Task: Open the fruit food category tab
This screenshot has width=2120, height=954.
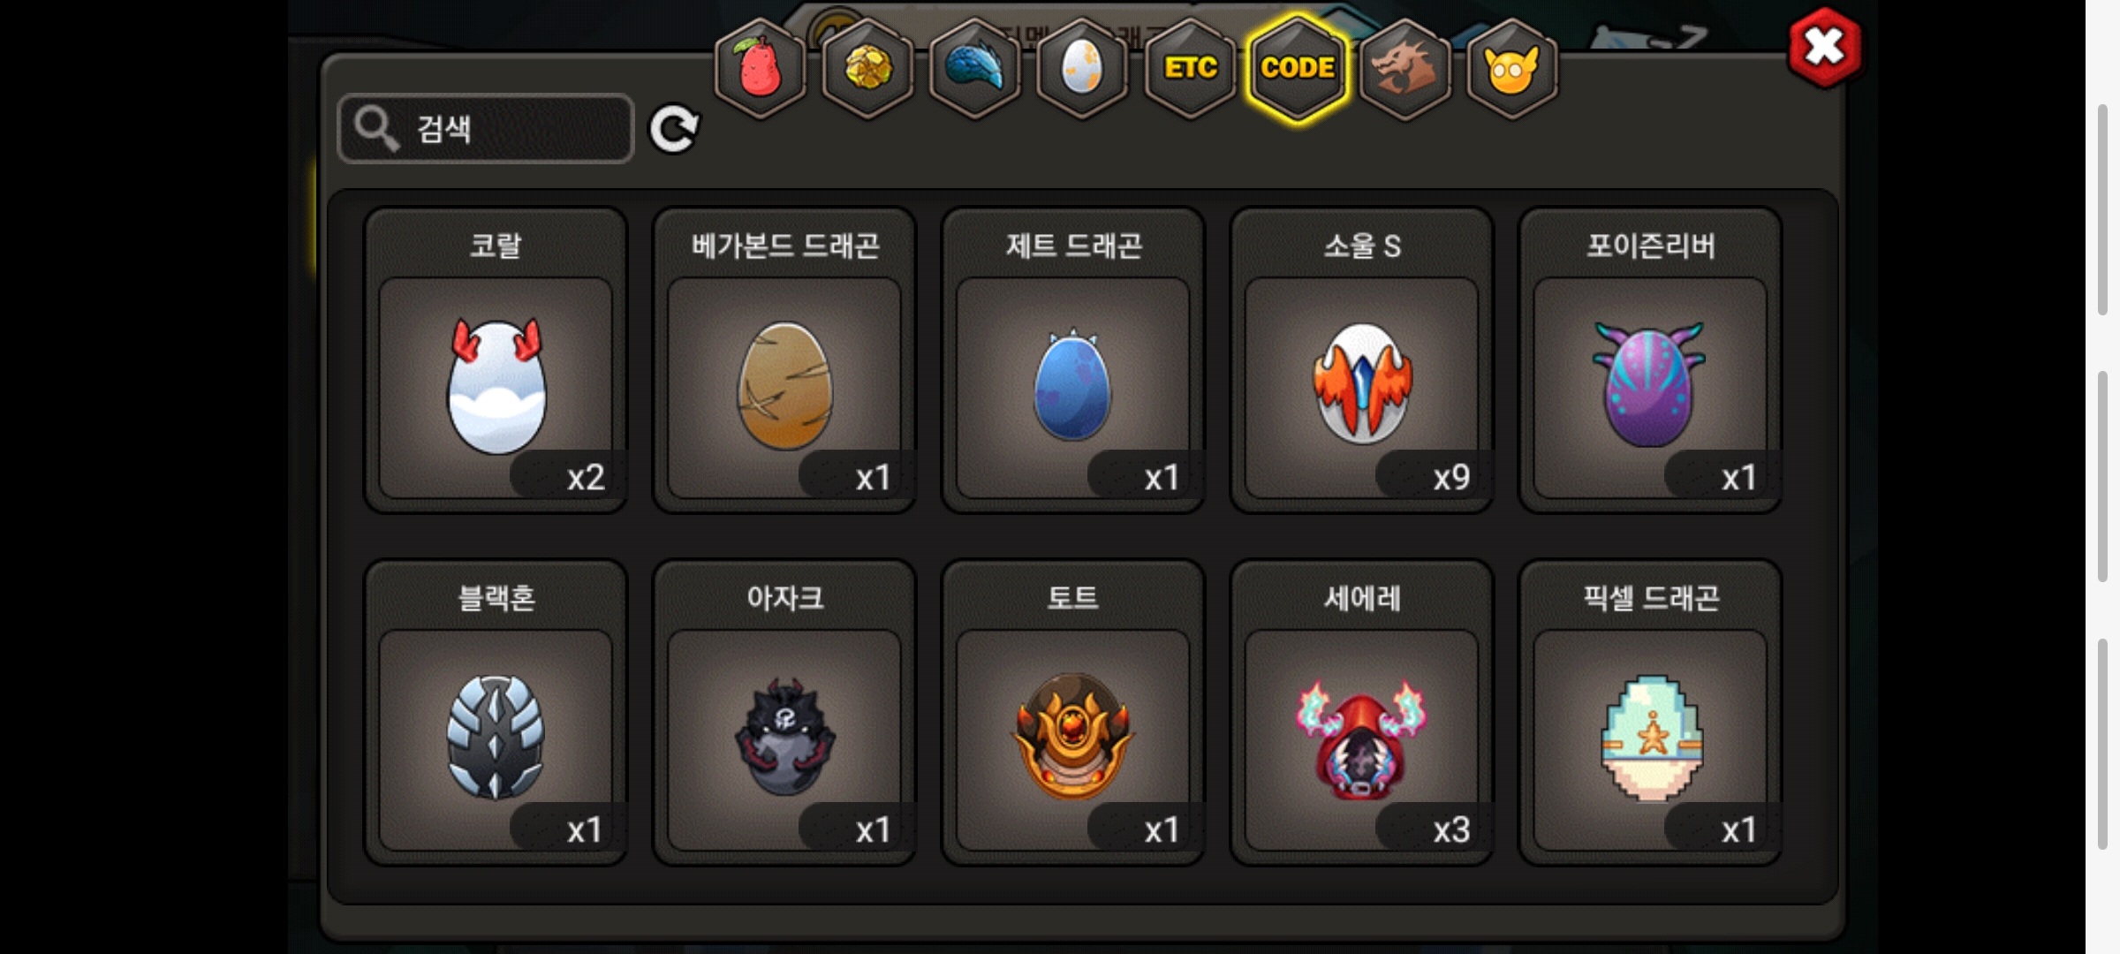Action: pos(760,69)
